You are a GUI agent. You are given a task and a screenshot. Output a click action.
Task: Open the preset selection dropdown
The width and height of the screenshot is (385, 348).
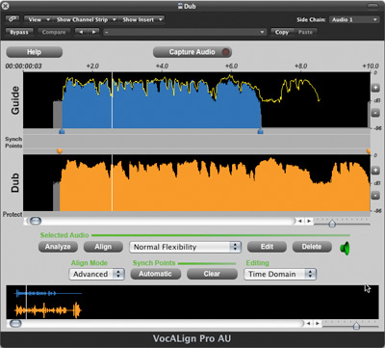point(185,32)
